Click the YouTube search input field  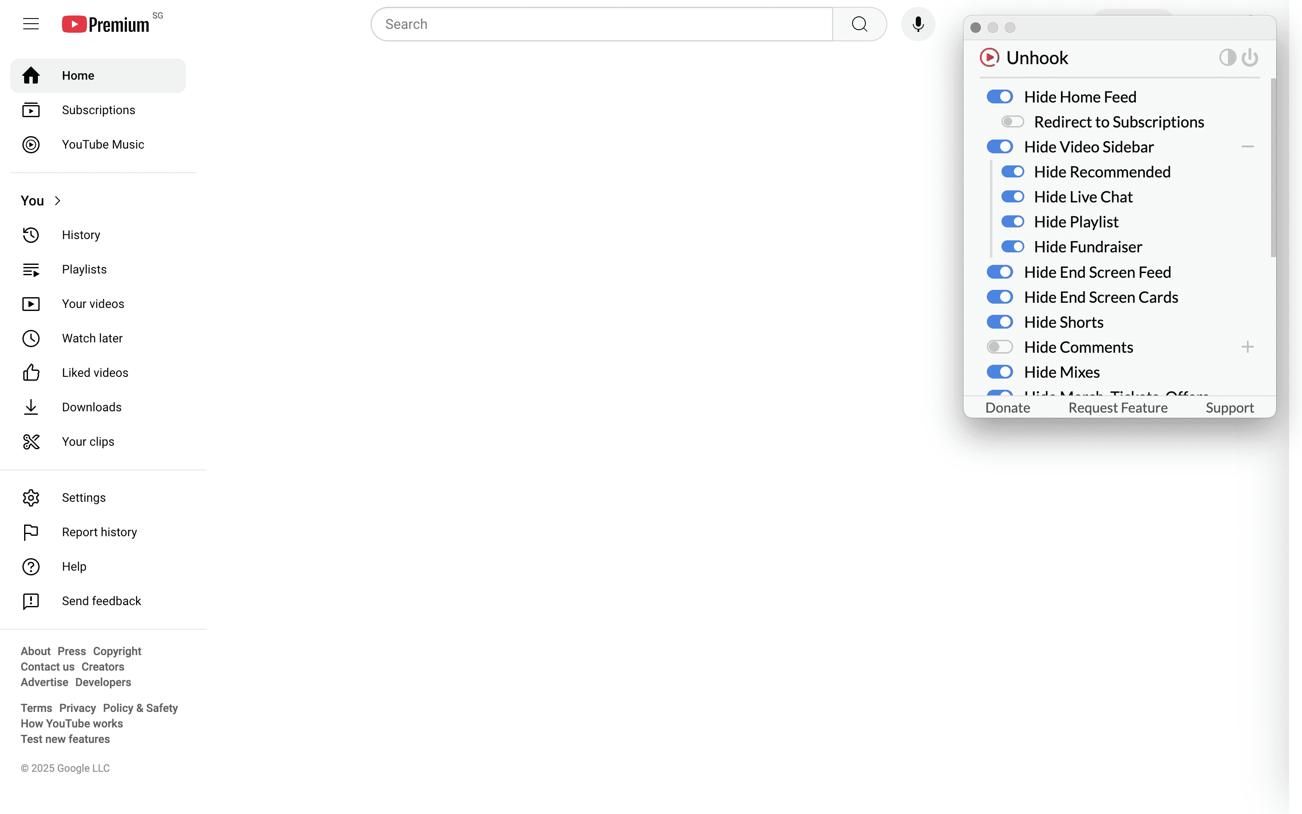coord(602,23)
